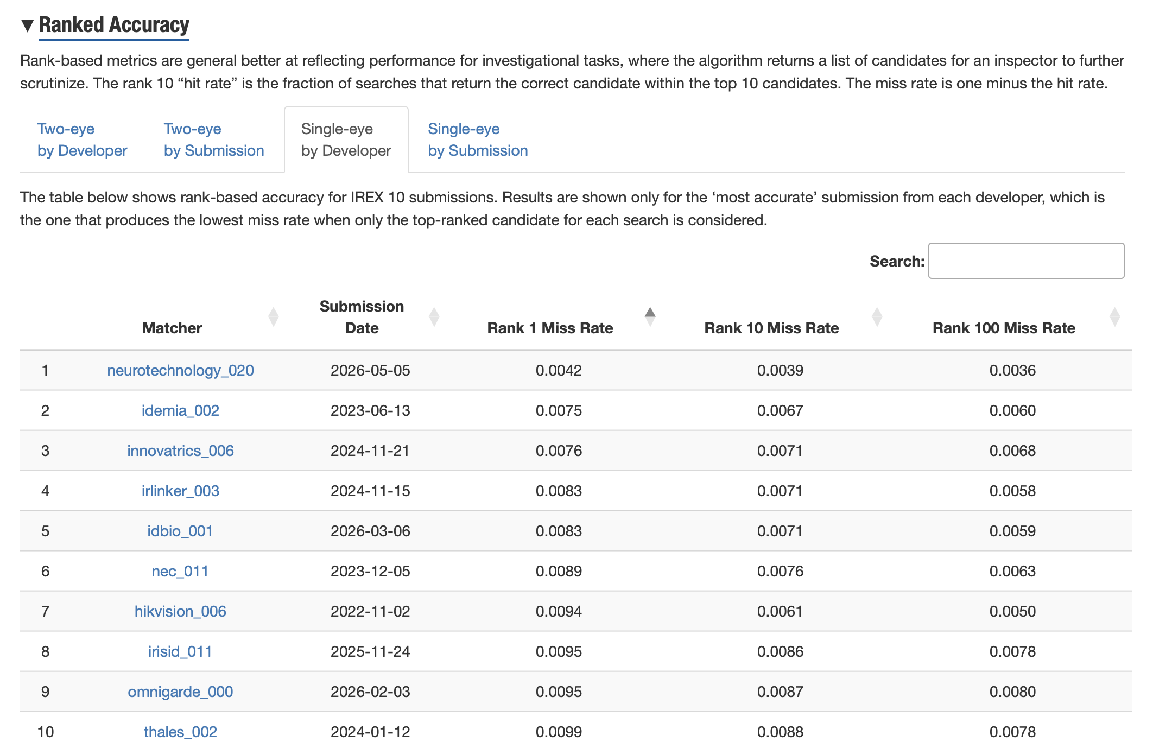
Task: Select the date 2024-11-21 cell
Action: (x=370, y=451)
